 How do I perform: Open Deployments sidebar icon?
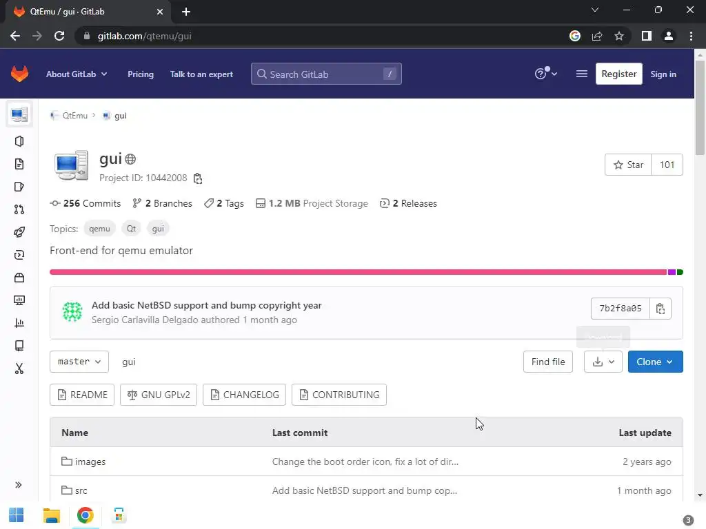(x=19, y=255)
